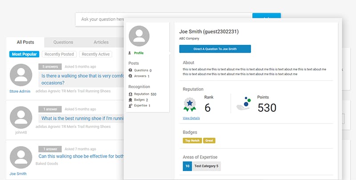
Task: Open the View Details link
Action: (x=191, y=118)
